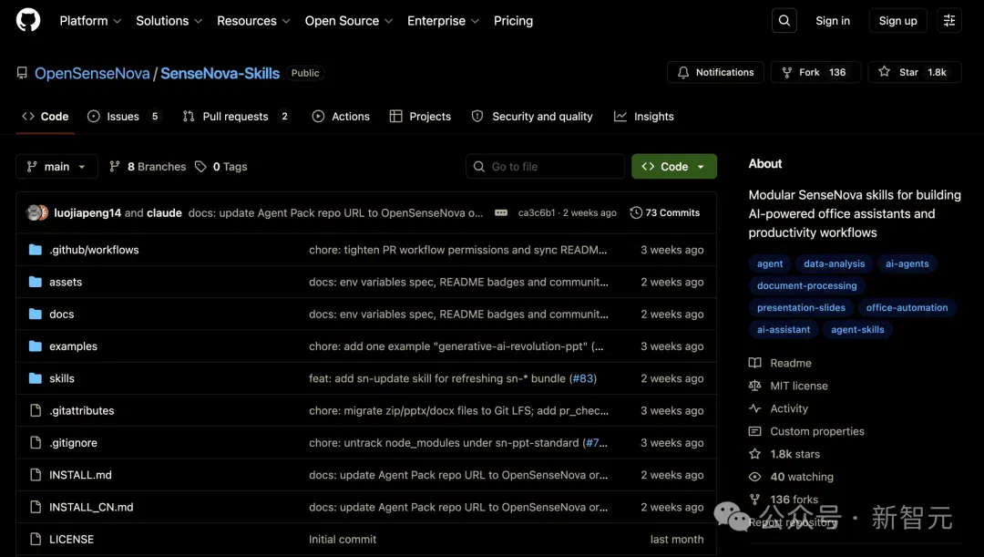
Task: Click the examples folder icon
Action: pos(36,346)
